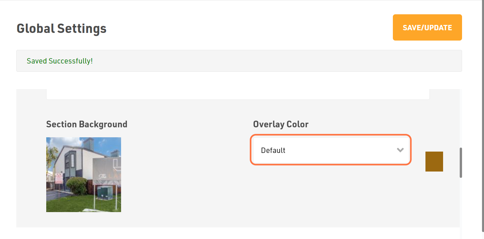Image resolution: width=484 pixels, height=239 pixels.
Task: Click the settings panel scrollbar thumb
Action: click(x=461, y=163)
